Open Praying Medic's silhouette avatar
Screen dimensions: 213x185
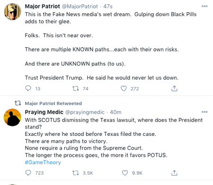(12, 117)
